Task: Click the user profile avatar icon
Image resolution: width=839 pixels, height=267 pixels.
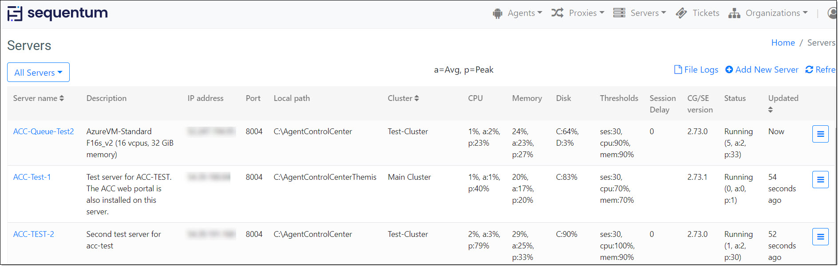Action: [833, 13]
